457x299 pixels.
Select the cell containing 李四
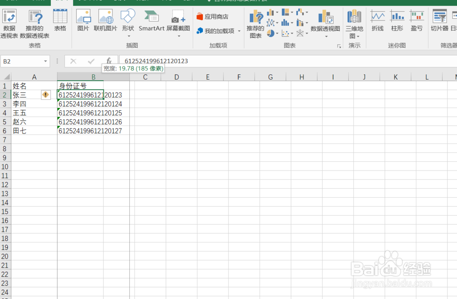tap(34, 104)
